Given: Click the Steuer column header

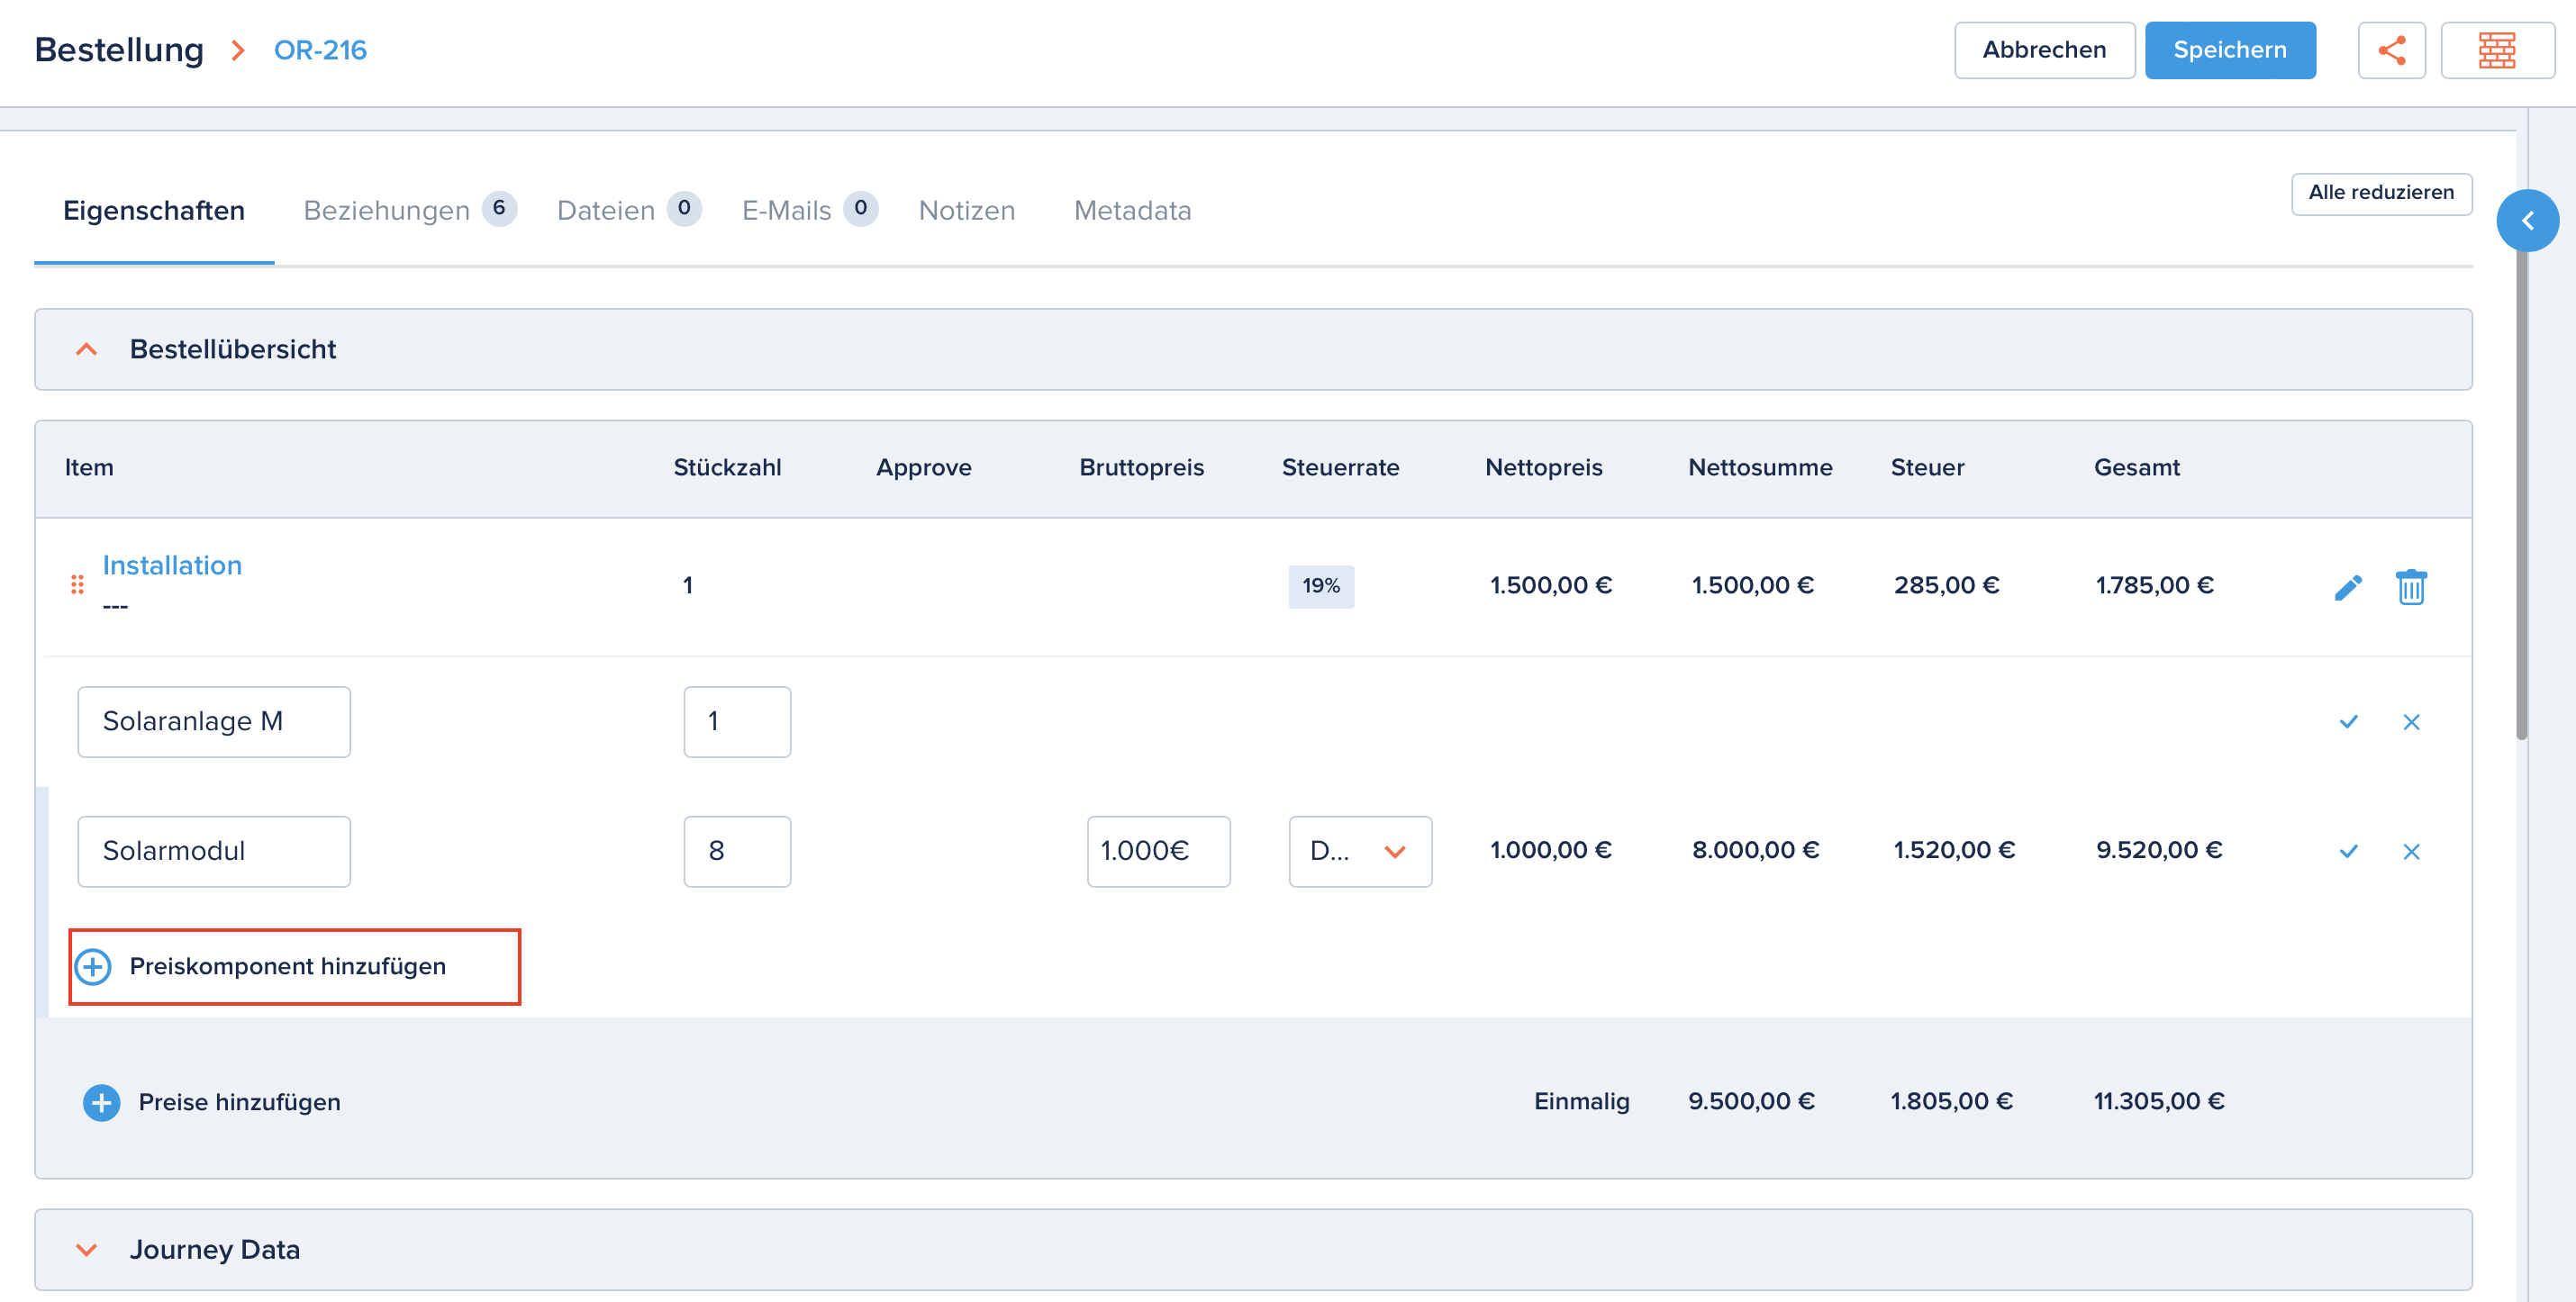Looking at the screenshot, I should click(x=1927, y=468).
